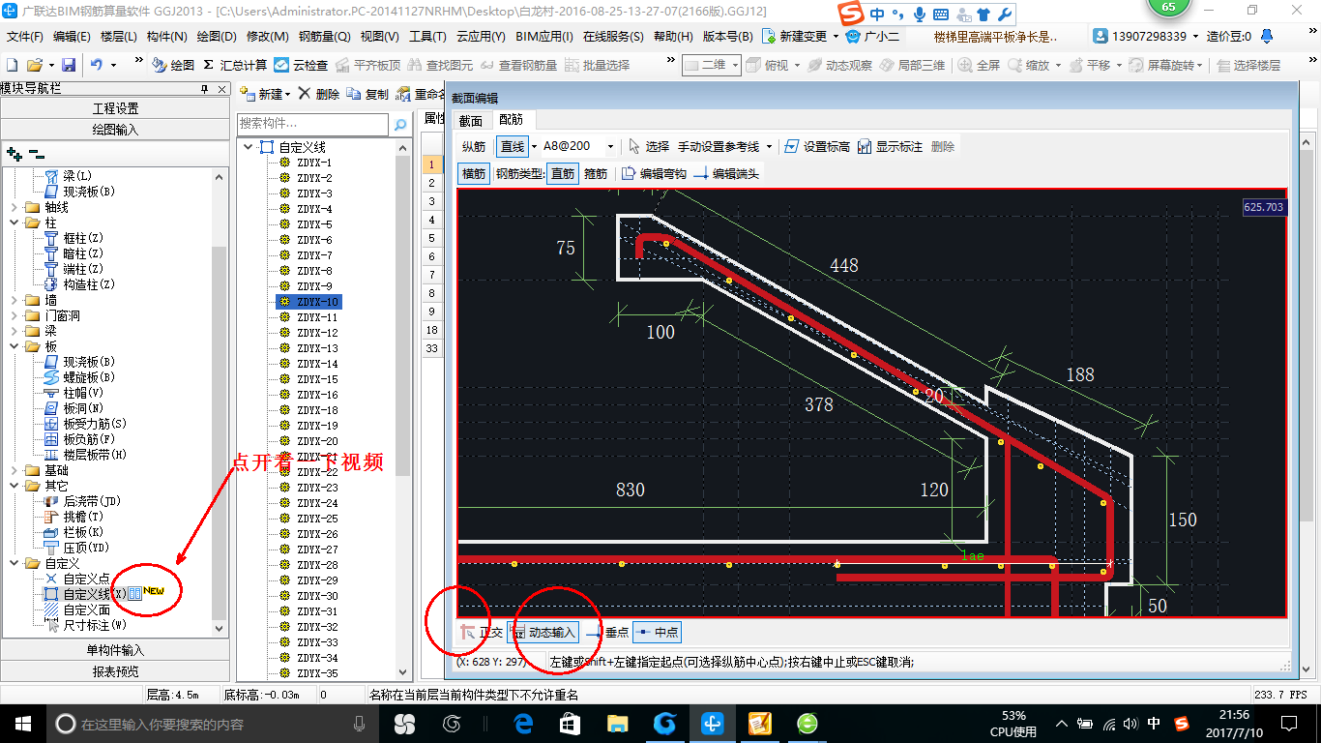Click 编辑弯钩 edit hook tool

(654, 173)
